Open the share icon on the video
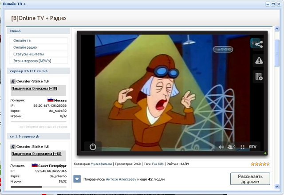 (259, 44)
